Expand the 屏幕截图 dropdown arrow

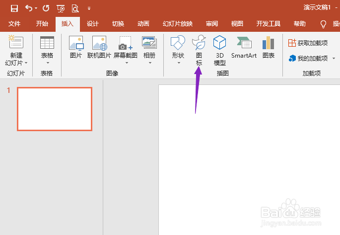pyautogui.click(x=127, y=63)
